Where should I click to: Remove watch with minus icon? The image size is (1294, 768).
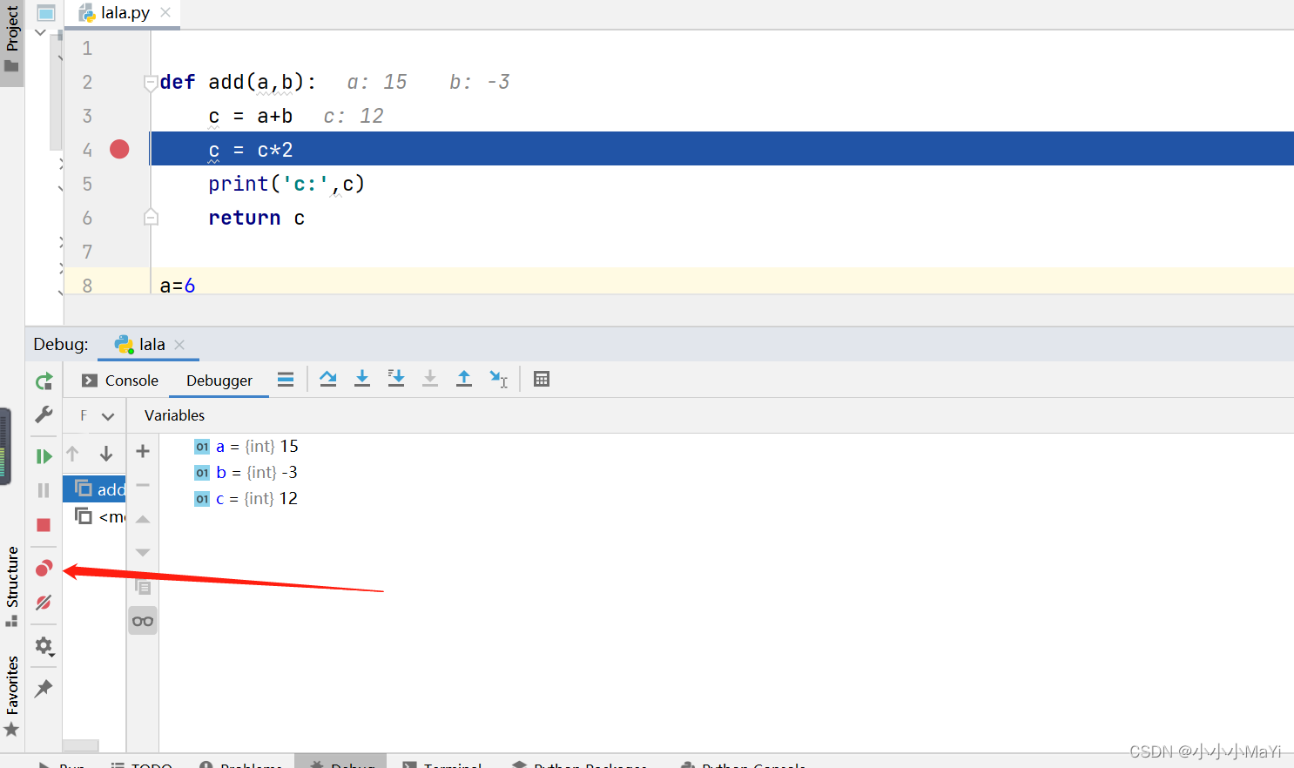click(143, 485)
